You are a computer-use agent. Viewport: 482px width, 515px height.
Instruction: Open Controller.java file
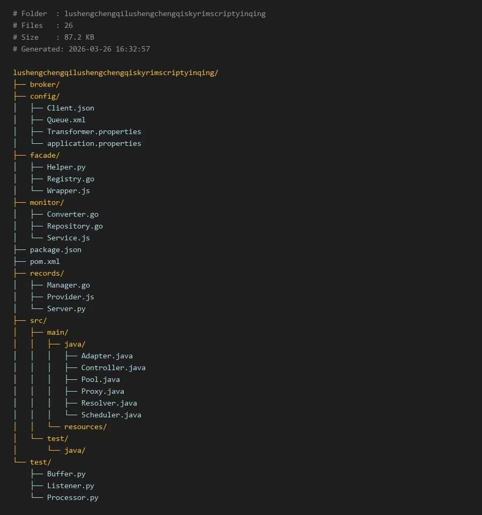[x=113, y=367]
